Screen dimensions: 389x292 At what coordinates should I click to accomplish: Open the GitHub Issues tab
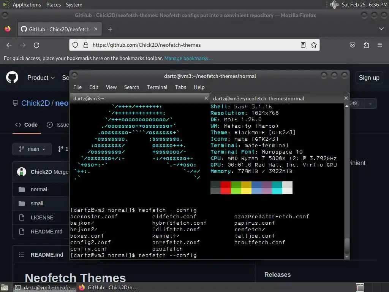click(x=58, y=125)
